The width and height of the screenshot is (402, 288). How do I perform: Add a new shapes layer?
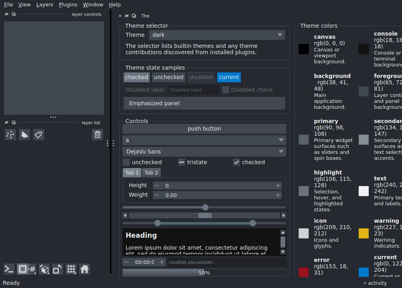pos(24,135)
